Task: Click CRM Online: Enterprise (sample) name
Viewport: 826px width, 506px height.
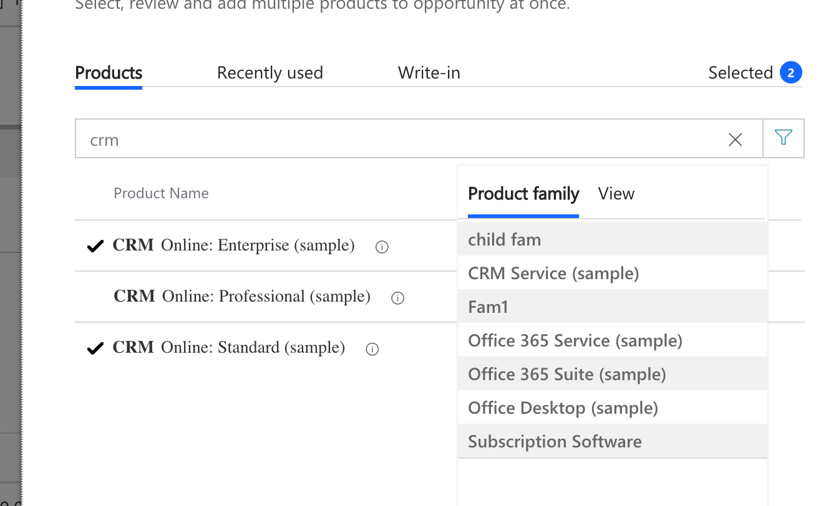Action: point(233,246)
